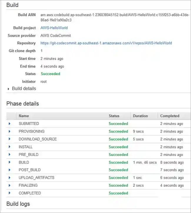Click the Status column header
191x213 pixels.
(x=114, y=116)
